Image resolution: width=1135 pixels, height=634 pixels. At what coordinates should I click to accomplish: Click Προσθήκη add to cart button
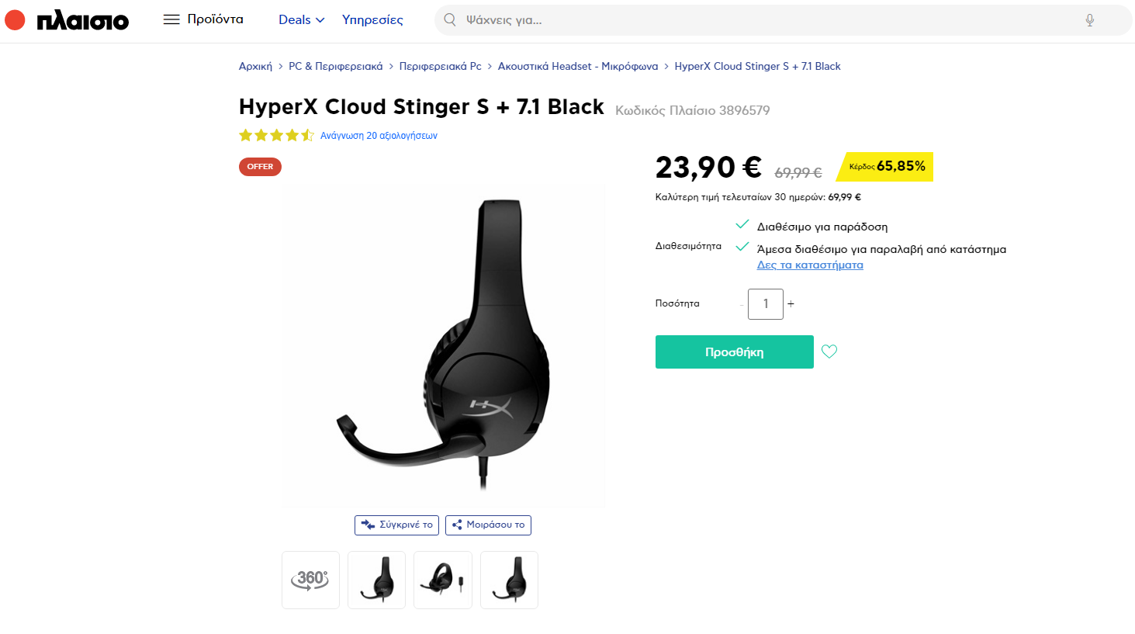[735, 352]
